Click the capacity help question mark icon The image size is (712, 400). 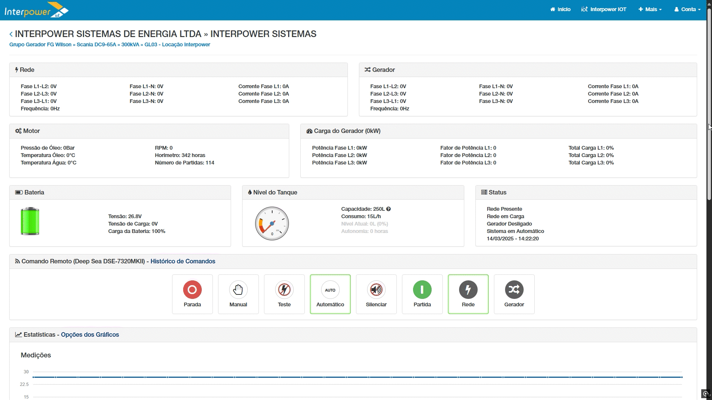click(x=388, y=209)
